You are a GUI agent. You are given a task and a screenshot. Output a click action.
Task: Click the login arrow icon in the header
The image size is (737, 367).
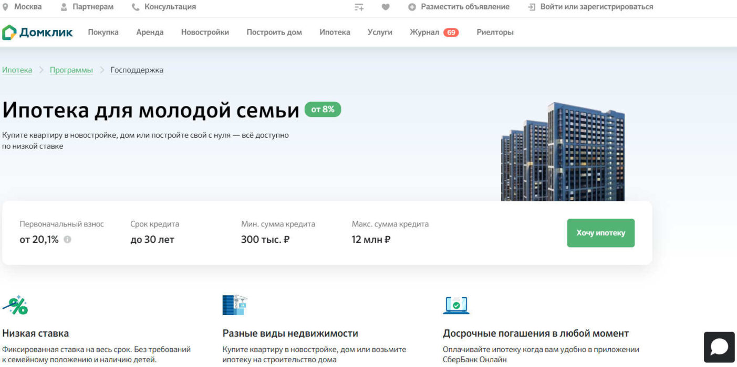pos(531,7)
